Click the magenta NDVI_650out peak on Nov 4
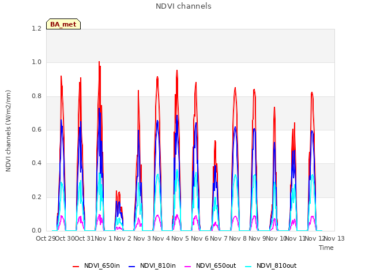Image resolution: width=369 pixels, height=277 pixels. (157, 215)
